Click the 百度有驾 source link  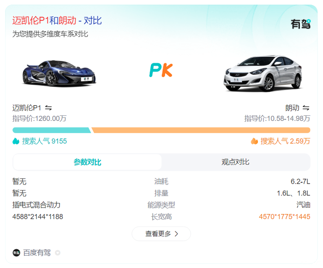coord(37,253)
